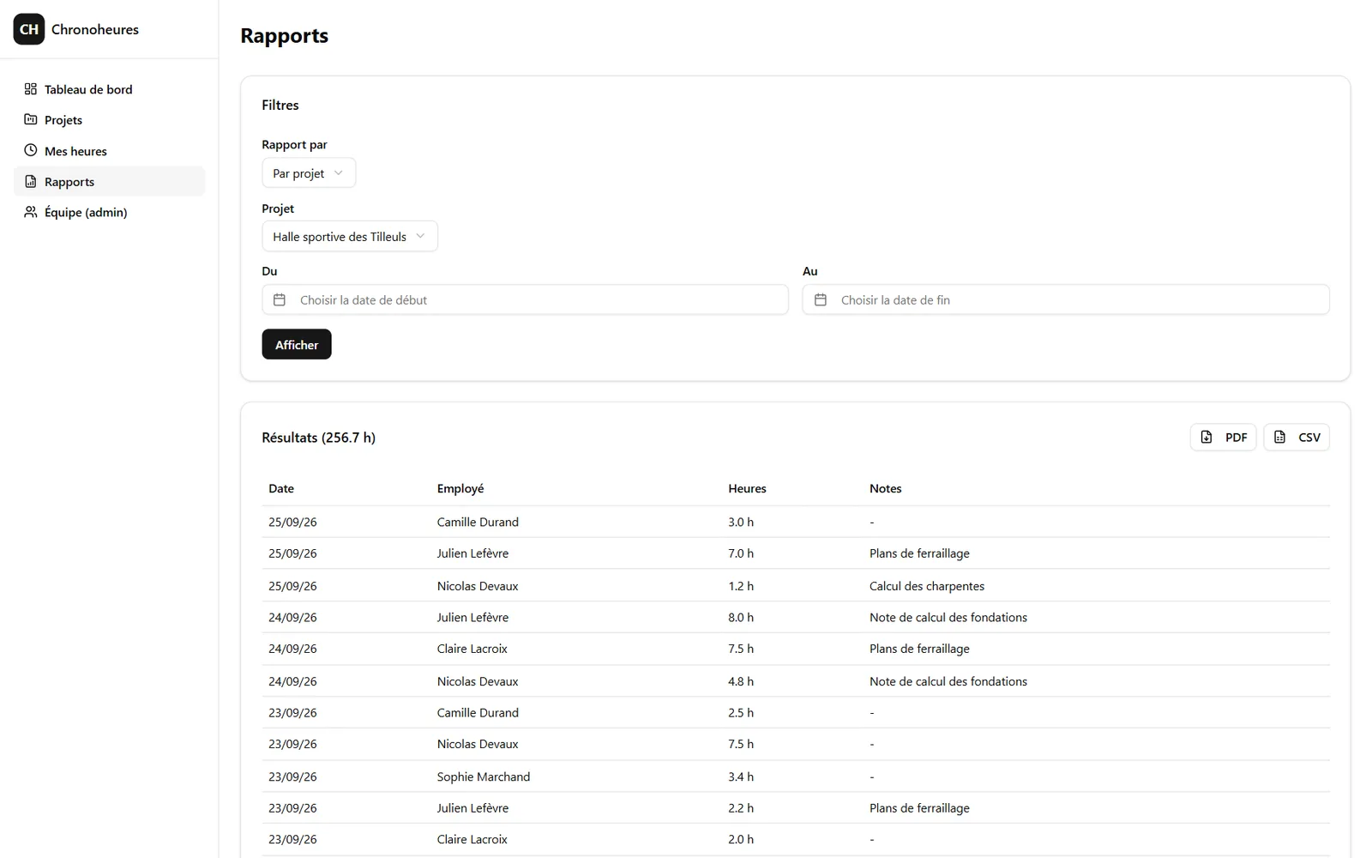
Task: Click the Équipe users icon
Action: 31,212
